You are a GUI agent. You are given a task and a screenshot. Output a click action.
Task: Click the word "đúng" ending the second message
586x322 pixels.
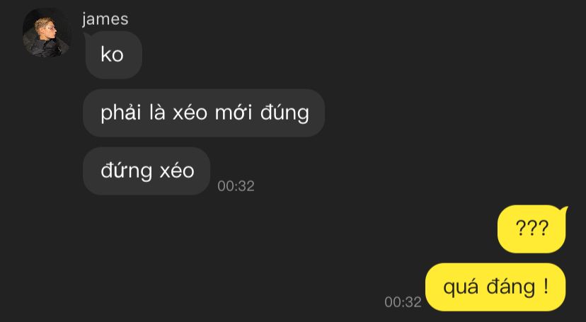click(x=285, y=113)
